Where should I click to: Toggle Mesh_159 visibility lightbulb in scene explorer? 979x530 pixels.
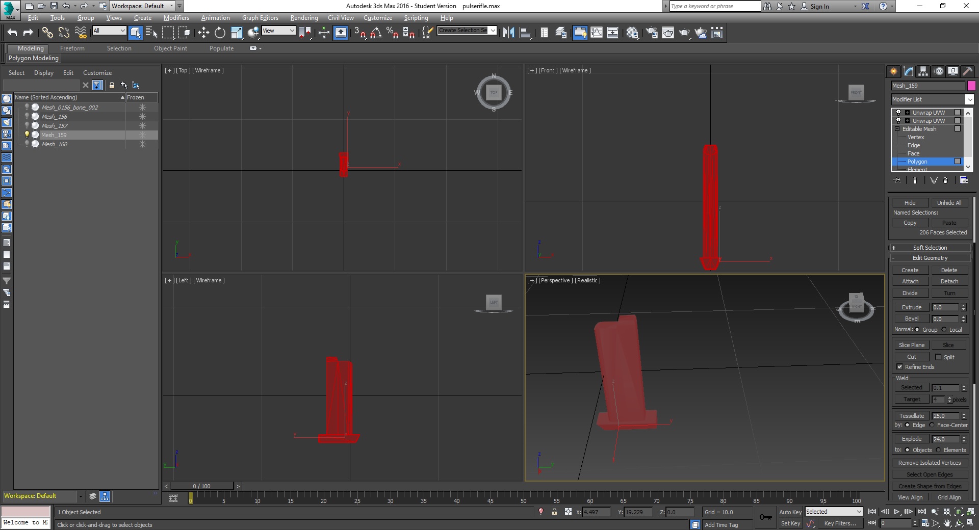coord(27,135)
